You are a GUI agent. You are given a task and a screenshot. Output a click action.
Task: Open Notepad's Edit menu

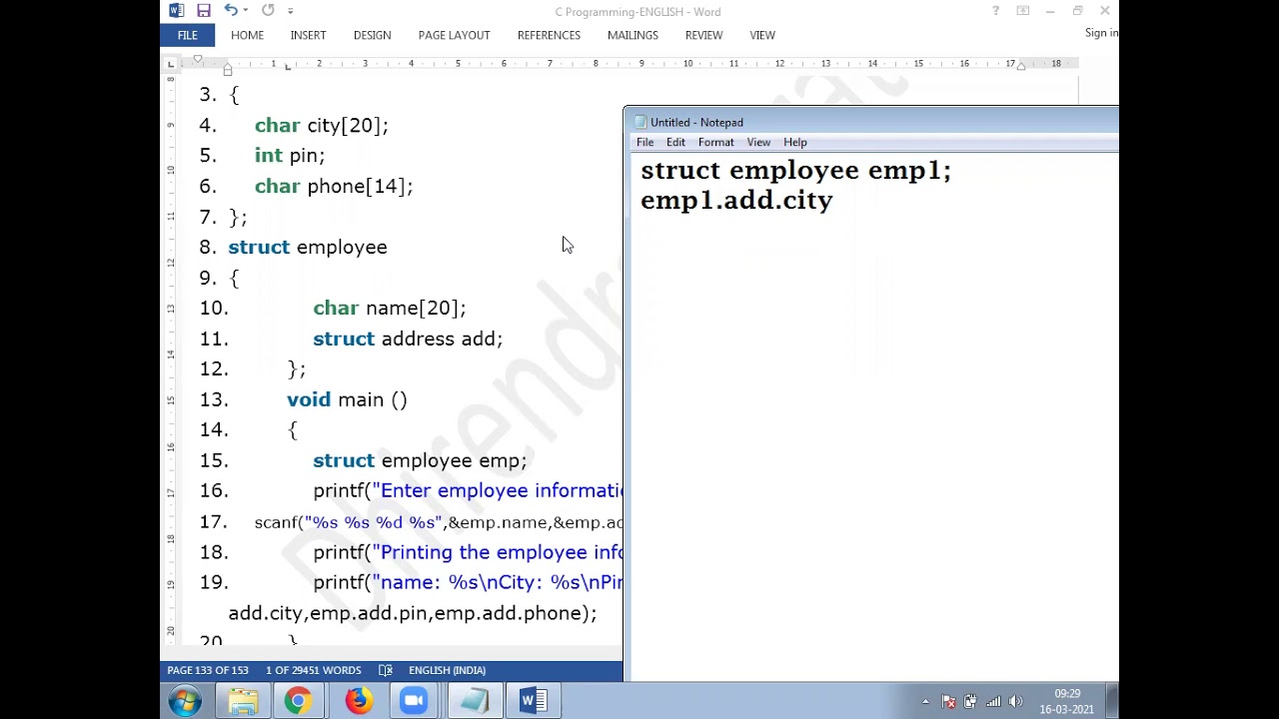(675, 142)
